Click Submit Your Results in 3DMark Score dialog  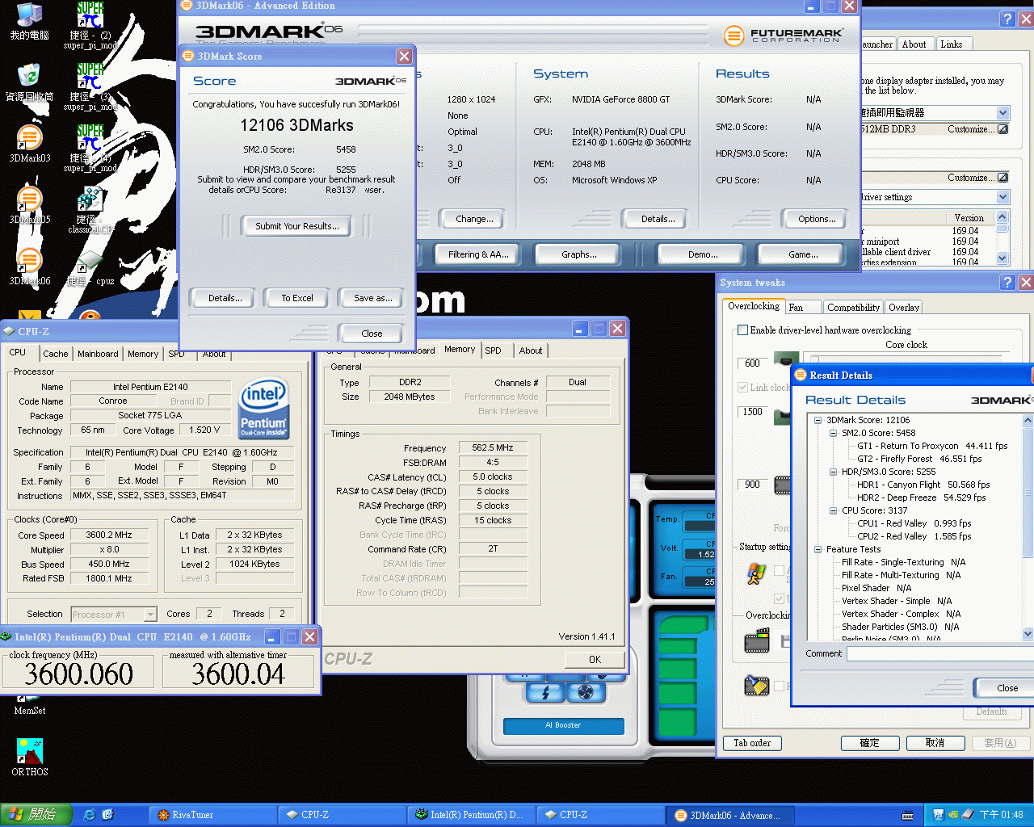297,226
